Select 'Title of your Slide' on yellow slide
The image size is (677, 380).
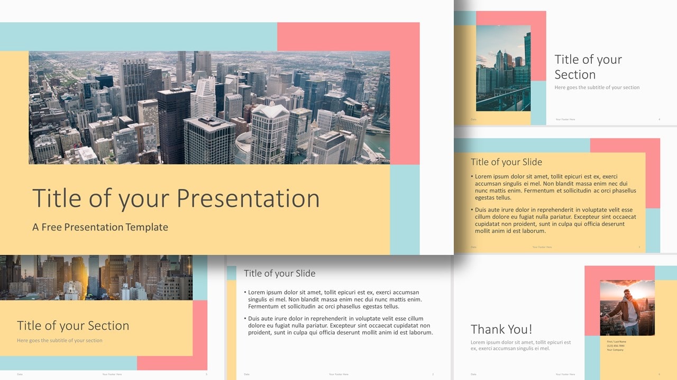[x=506, y=162]
